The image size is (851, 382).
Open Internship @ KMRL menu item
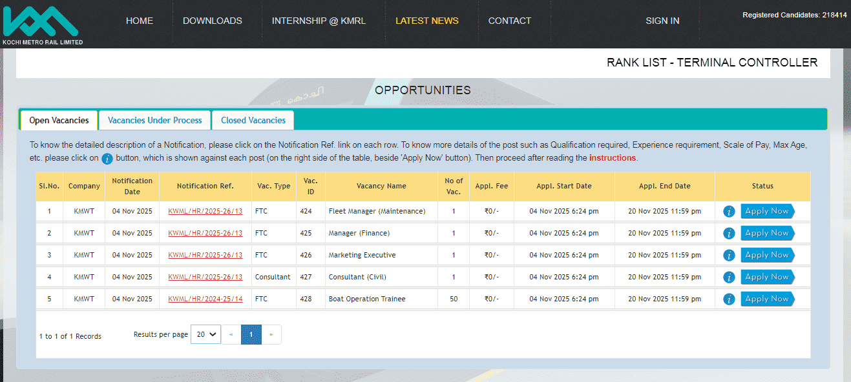pyautogui.click(x=319, y=21)
